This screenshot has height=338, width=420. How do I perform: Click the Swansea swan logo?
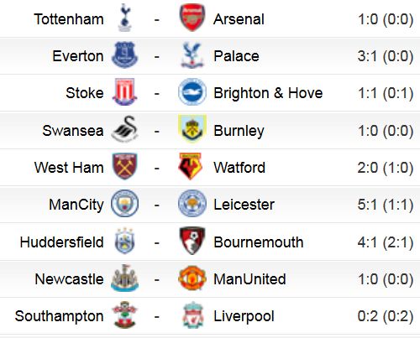pyautogui.click(x=125, y=129)
